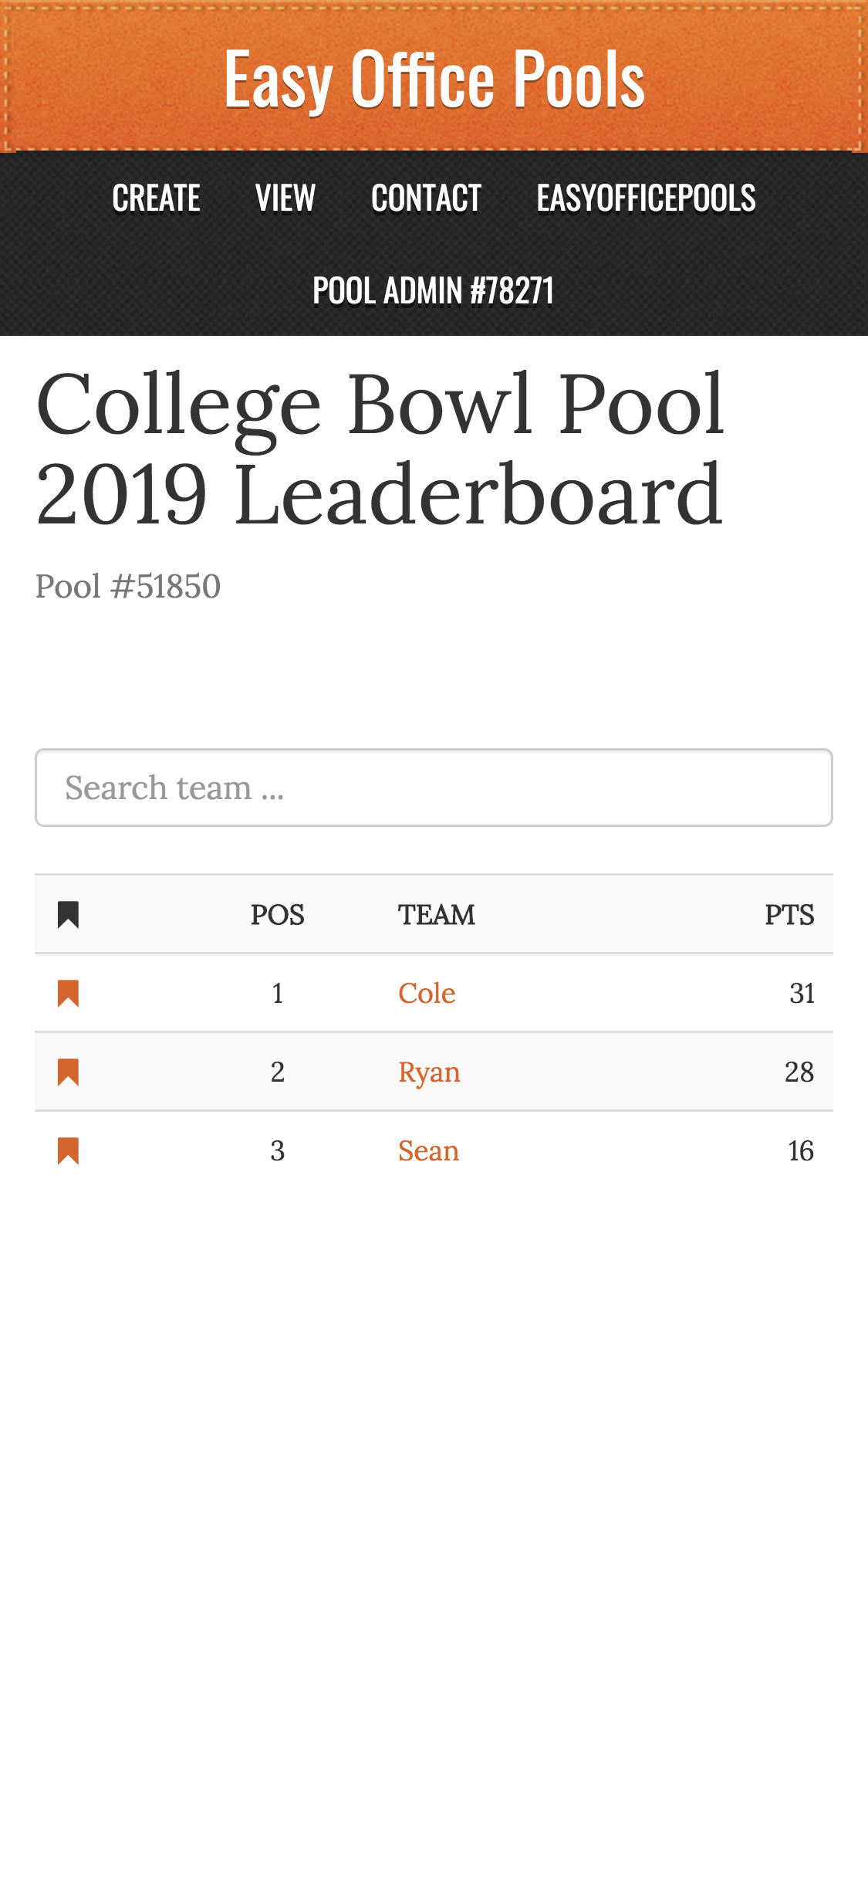The image size is (868, 1880).
Task: Open Cole's team link
Action: pos(427,993)
